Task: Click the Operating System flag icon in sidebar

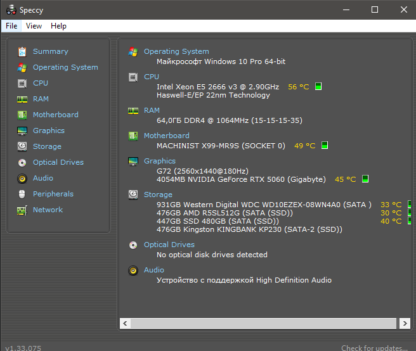Action: coord(22,68)
